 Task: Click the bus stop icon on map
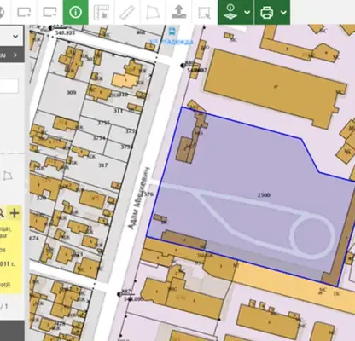pos(172,32)
